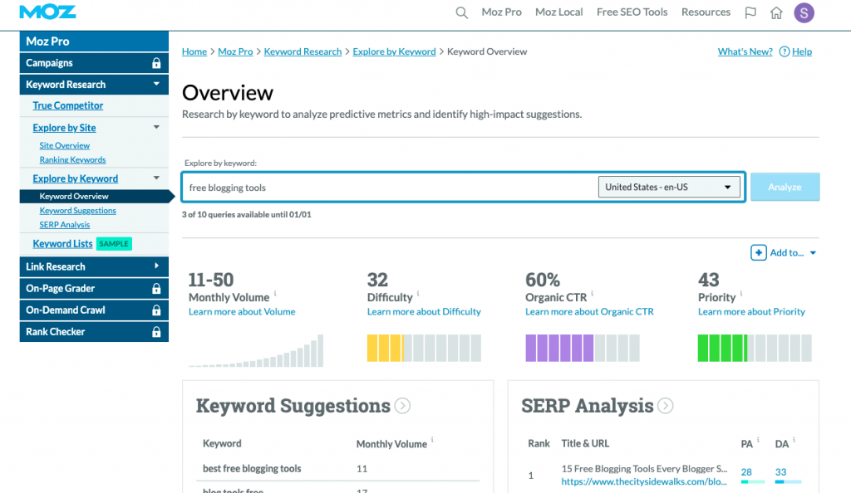Screen dimensions: 851x493
Task: Open the user avatar S
Action: [x=804, y=12]
